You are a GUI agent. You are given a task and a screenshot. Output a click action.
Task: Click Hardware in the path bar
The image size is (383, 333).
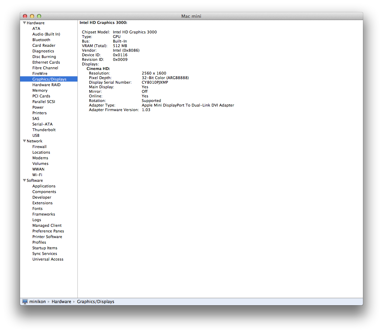[61, 302]
